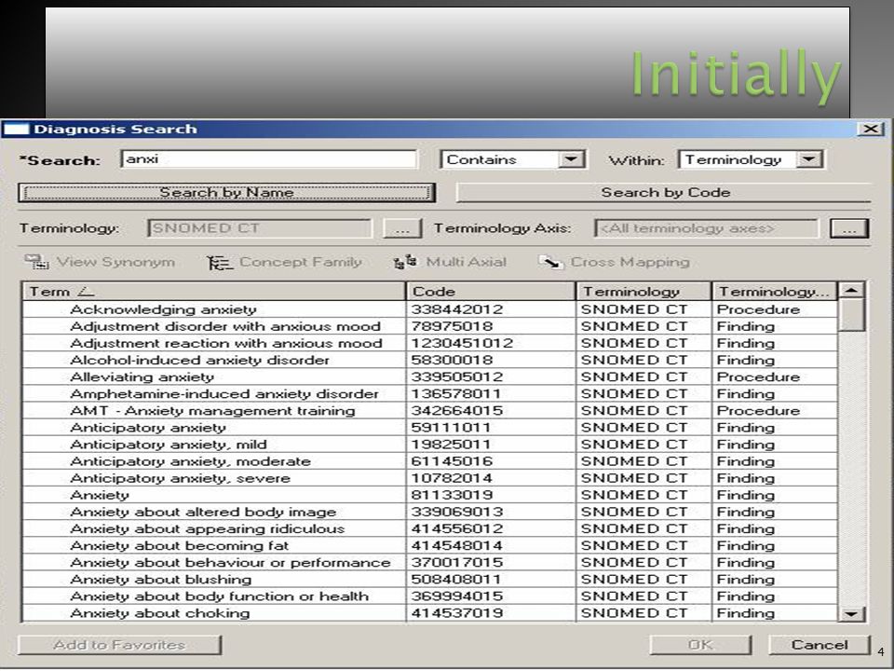Screen dimensions: 894x671
Task: Click the results scrollbar up arrow
Action: click(x=852, y=291)
